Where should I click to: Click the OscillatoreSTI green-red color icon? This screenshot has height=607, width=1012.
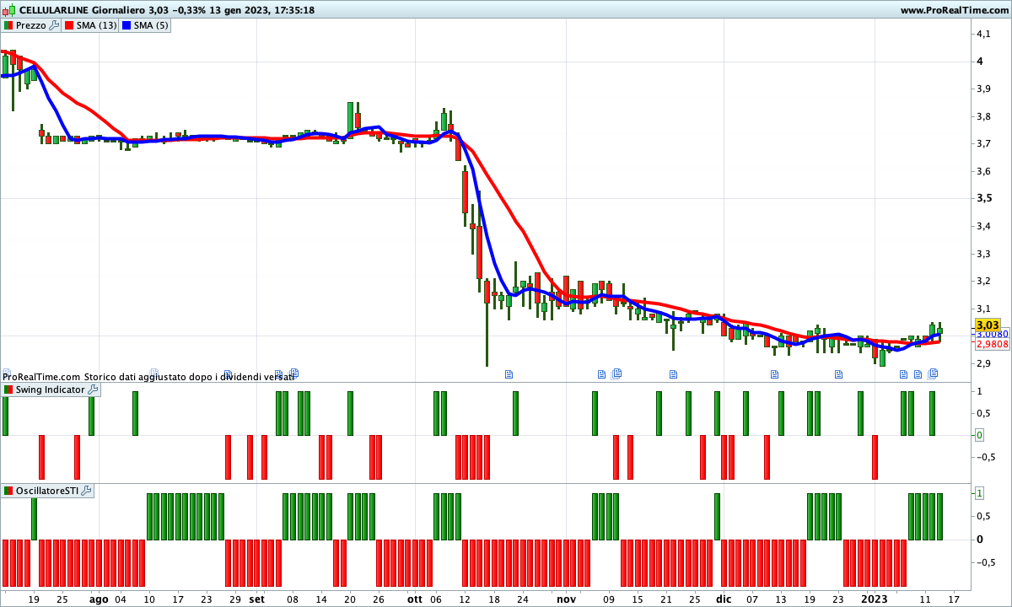(x=8, y=491)
